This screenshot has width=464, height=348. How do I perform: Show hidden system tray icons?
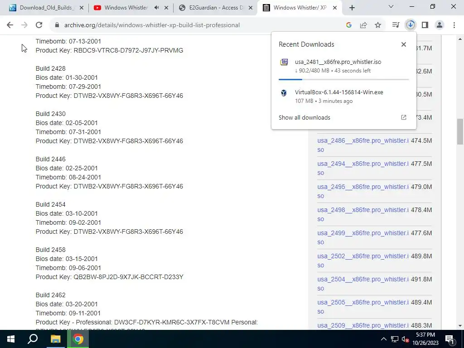[383, 339]
